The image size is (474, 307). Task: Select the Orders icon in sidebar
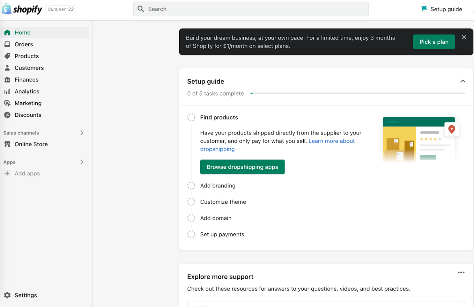(x=7, y=44)
